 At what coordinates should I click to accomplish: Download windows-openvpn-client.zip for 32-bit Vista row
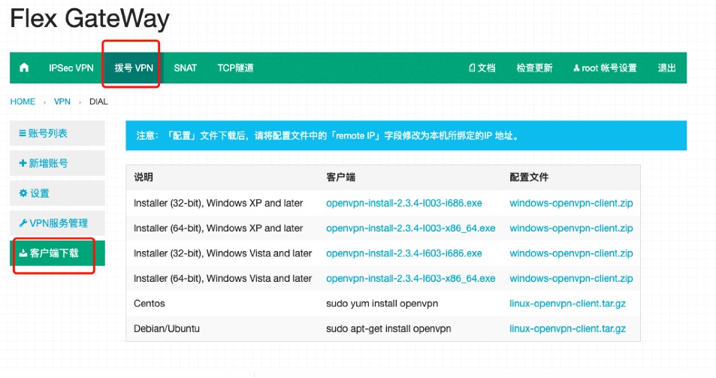pos(571,253)
